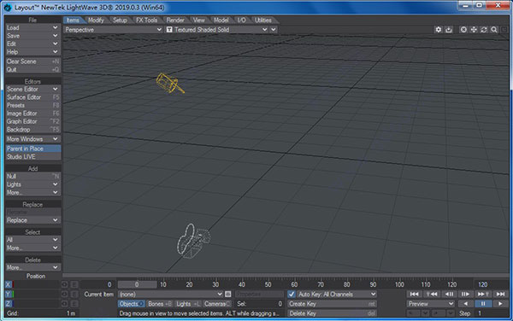The height and width of the screenshot is (321, 513).
Task: Click the end frame field showing 120
Action: (491, 285)
